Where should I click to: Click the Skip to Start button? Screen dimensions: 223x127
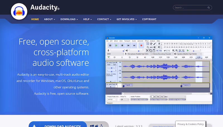pyautogui.click(x=128, y=45)
